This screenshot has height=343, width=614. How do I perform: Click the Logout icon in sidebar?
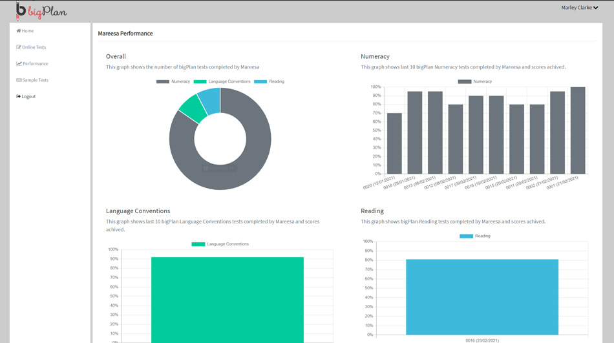(x=19, y=97)
